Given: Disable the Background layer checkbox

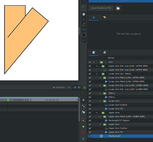Looking at the screenshot, I should (90, 136).
